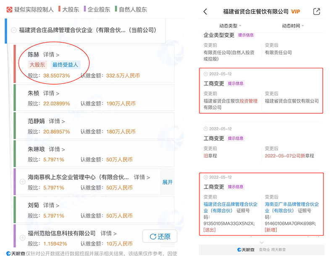Click the 190万人民币 subscribed amount
This screenshot has width=336, height=256.
121,104
